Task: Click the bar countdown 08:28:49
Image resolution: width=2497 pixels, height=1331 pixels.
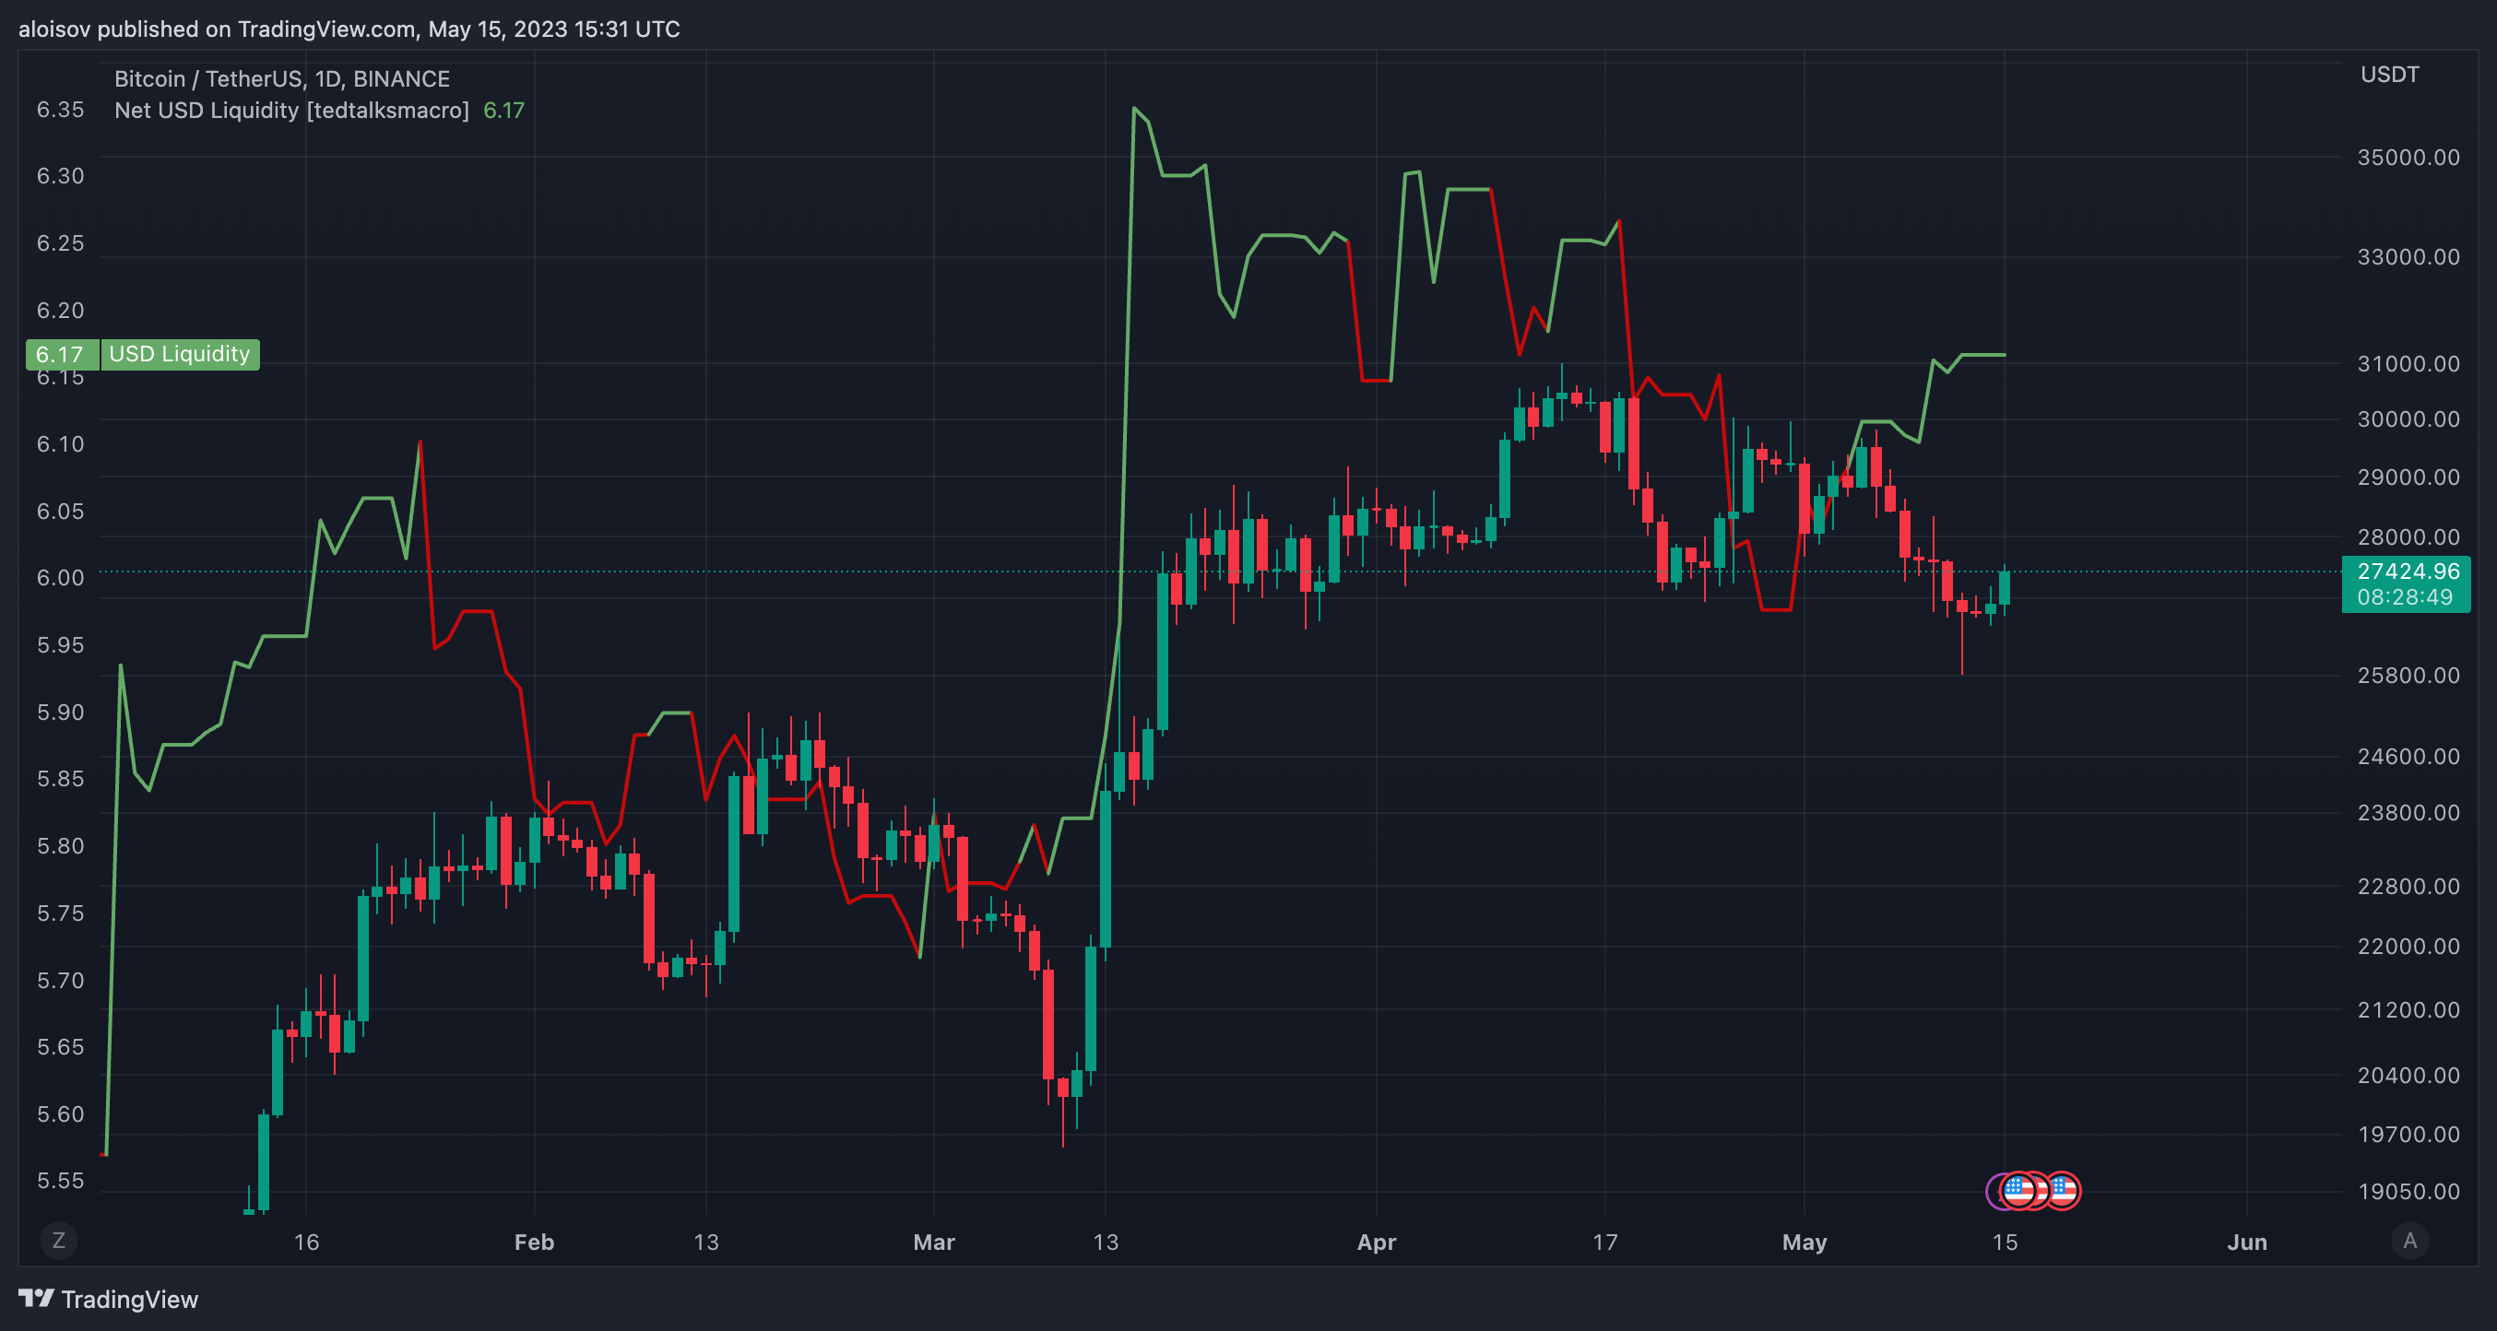Action: point(2404,596)
